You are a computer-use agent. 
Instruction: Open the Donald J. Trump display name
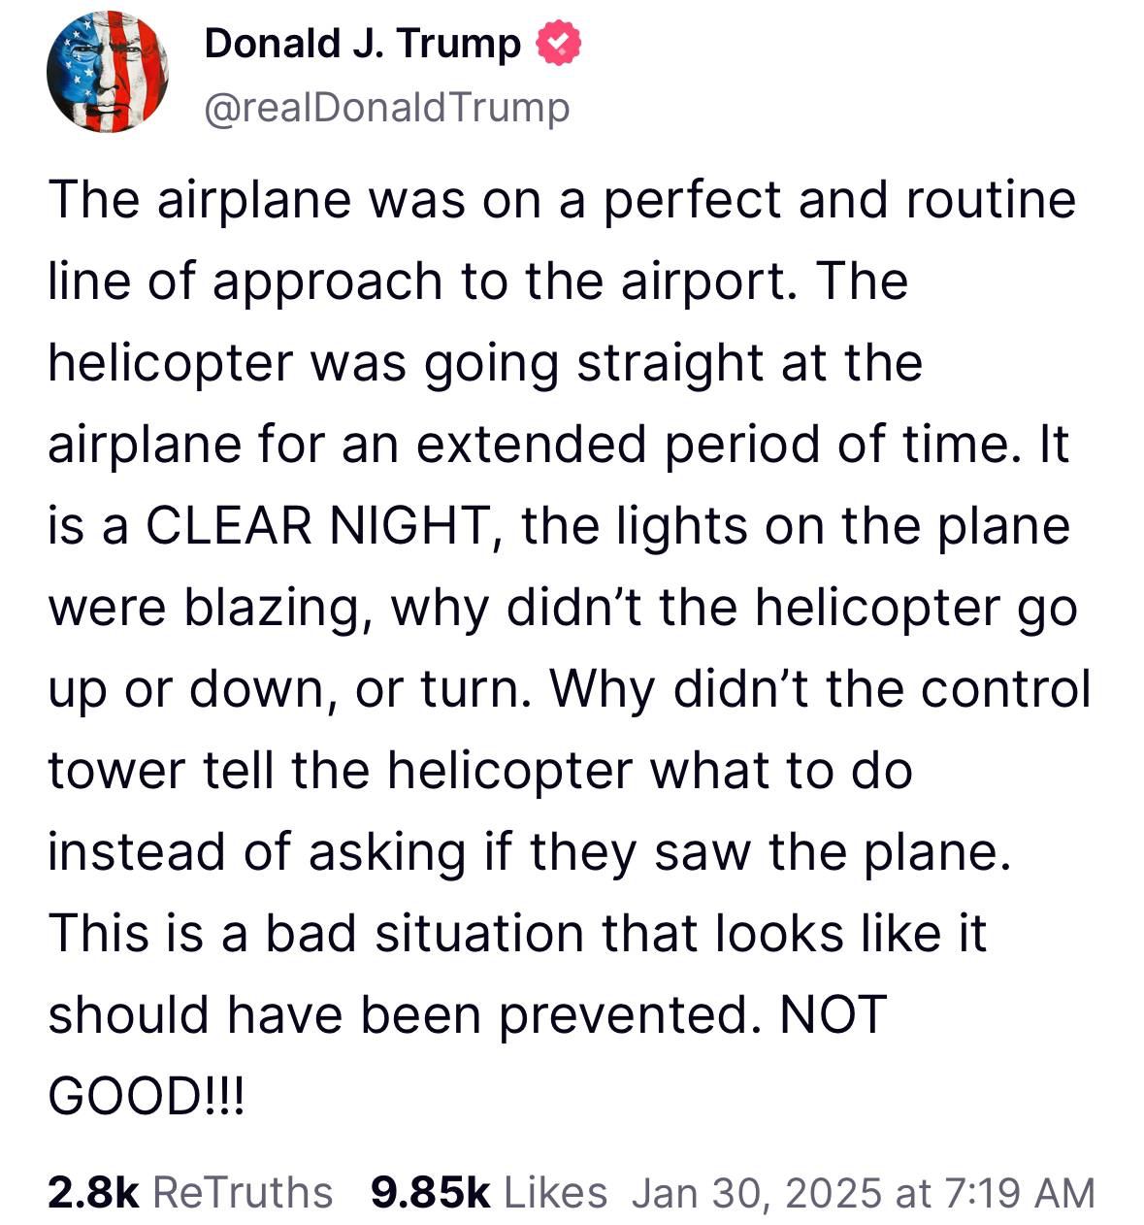click(363, 45)
